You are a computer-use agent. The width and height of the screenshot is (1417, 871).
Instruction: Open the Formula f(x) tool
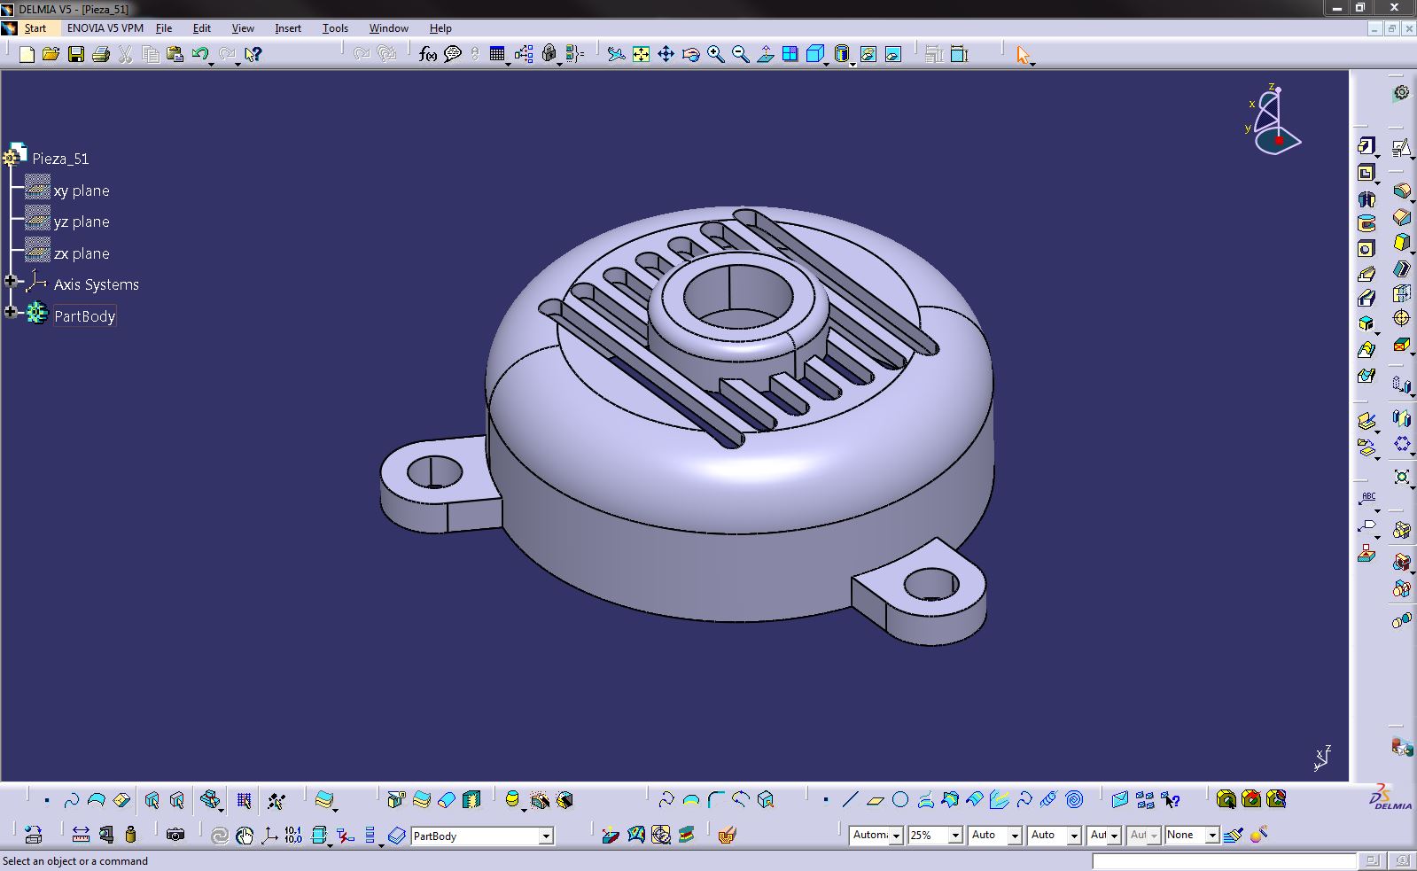(428, 54)
